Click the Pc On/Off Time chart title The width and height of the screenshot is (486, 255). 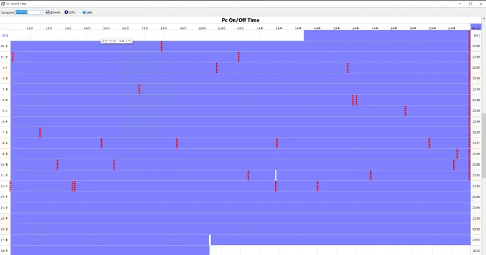[x=240, y=20]
